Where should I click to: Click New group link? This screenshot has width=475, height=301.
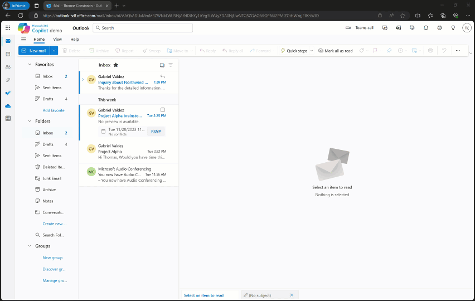click(52, 258)
